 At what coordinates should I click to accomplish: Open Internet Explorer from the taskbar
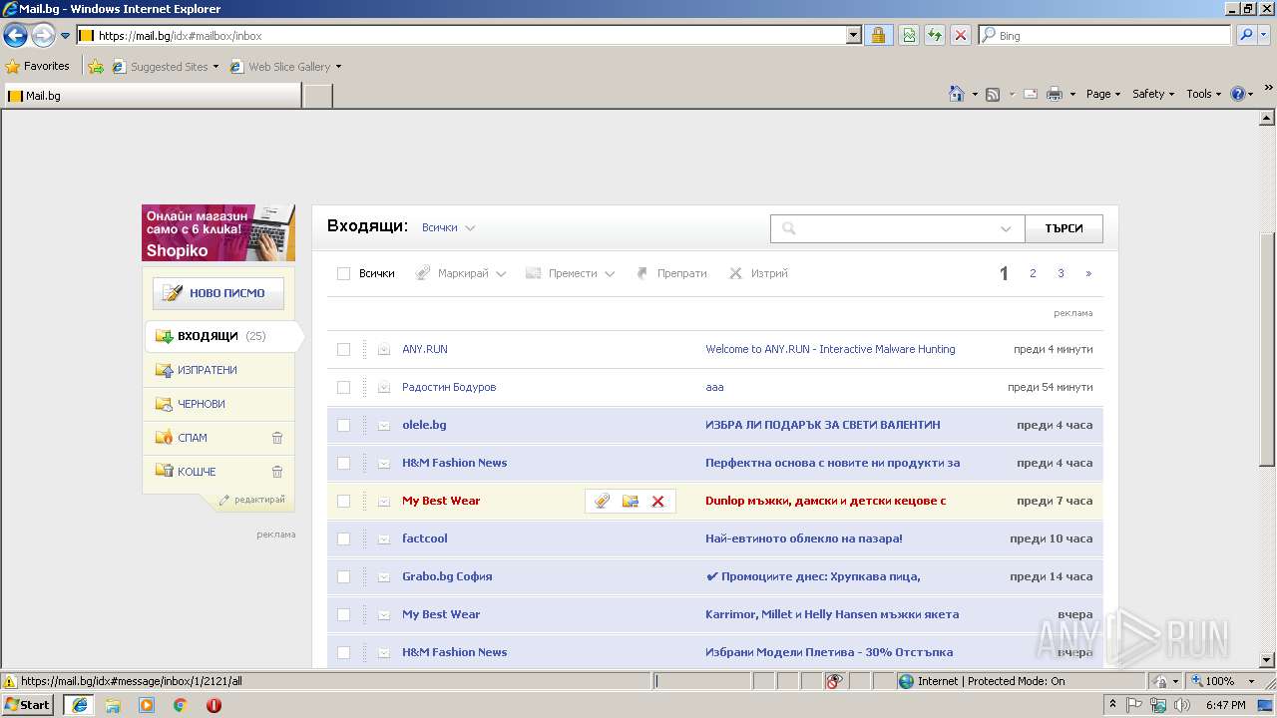pyautogui.click(x=80, y=705)
